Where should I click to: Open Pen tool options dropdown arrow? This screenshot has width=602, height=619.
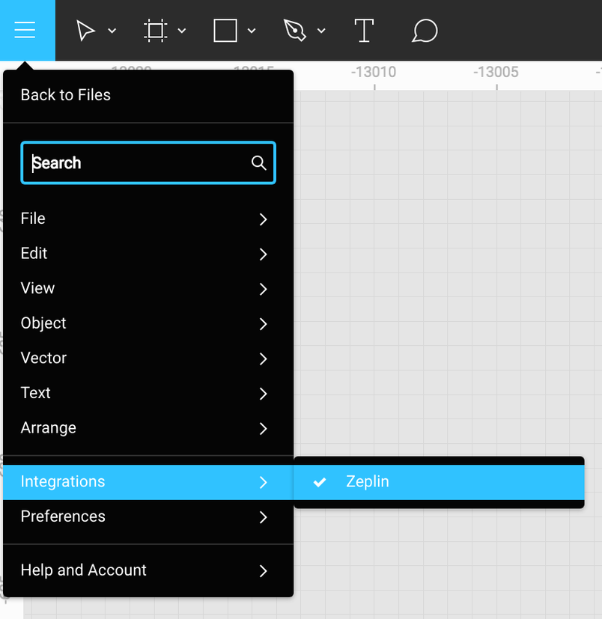[321, 31]
